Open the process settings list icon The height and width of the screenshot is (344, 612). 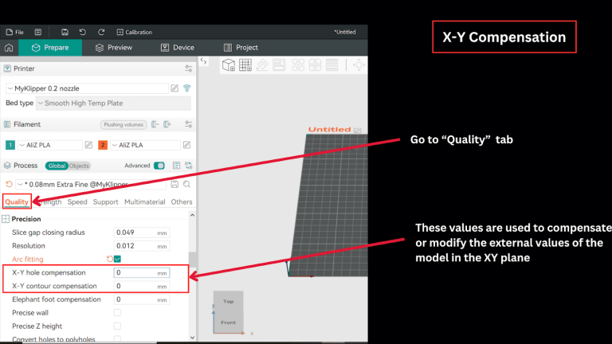tap(176, 166)
